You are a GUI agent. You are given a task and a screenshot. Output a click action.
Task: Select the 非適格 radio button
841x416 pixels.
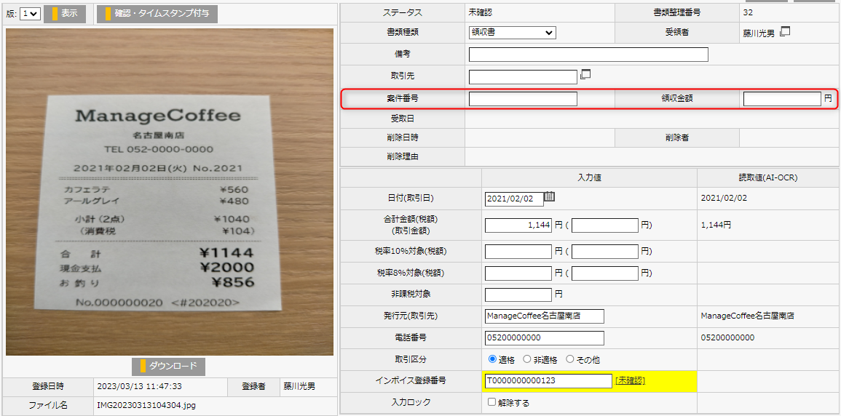[528, 359]
